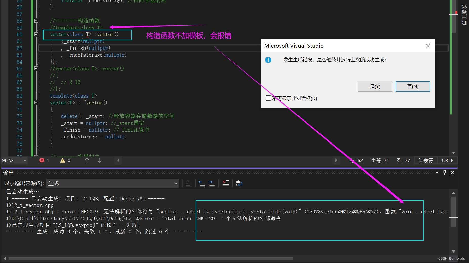The width and height of the screenshot is (469, 263).
Task: Click the LNK2019 error line in output
Action: tap(227, 212)
